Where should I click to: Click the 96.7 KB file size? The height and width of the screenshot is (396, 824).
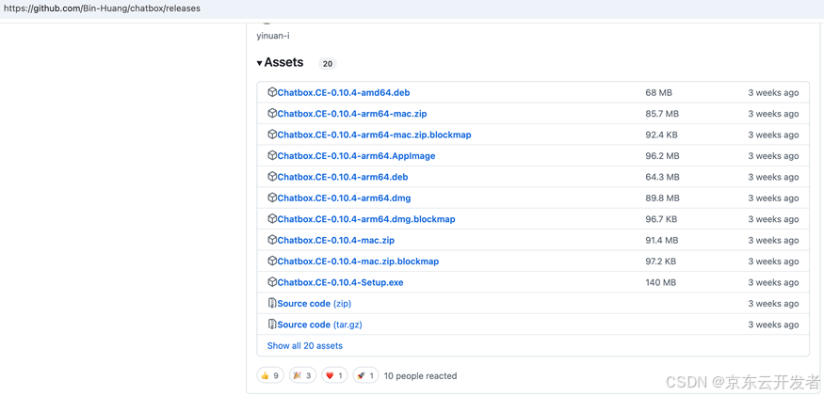pyautogui.click(x=661, y=219)
